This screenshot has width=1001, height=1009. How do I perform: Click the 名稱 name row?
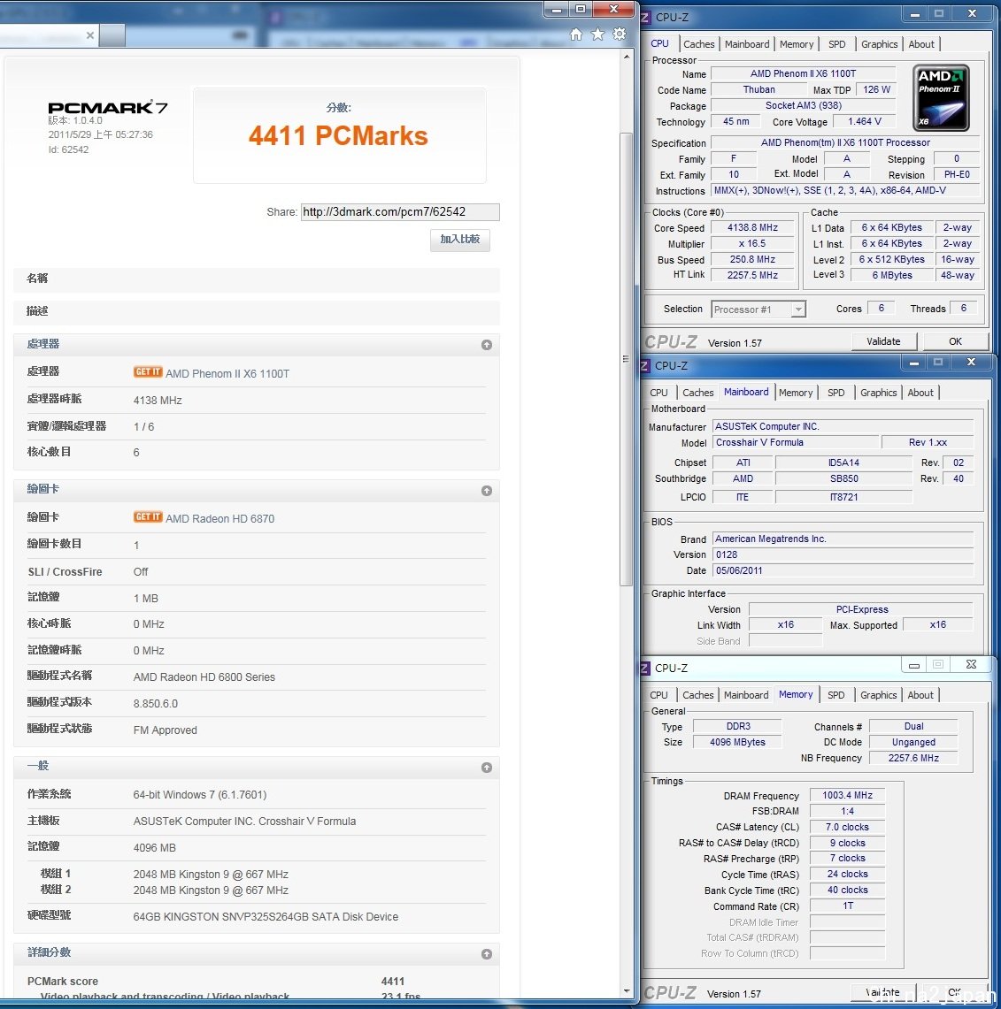point(257,279)
